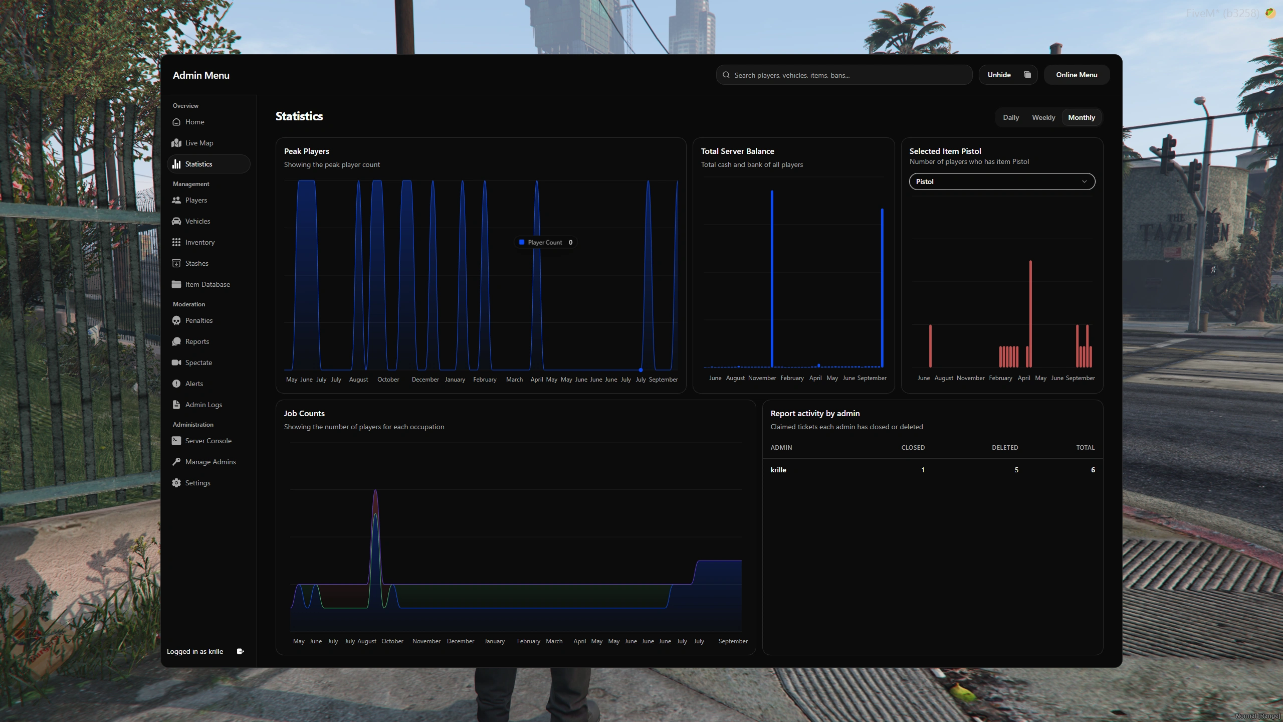Open Vehicles via the car icon
1283x722 pixels.
(x=176, y=221)
